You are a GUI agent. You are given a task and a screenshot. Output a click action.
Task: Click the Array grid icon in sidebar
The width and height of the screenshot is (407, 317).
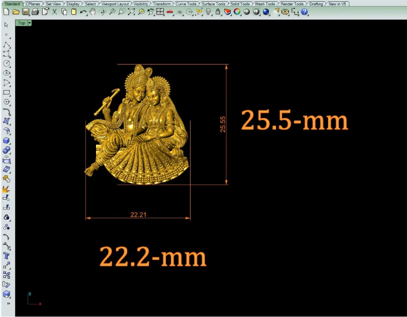point(7,275)
